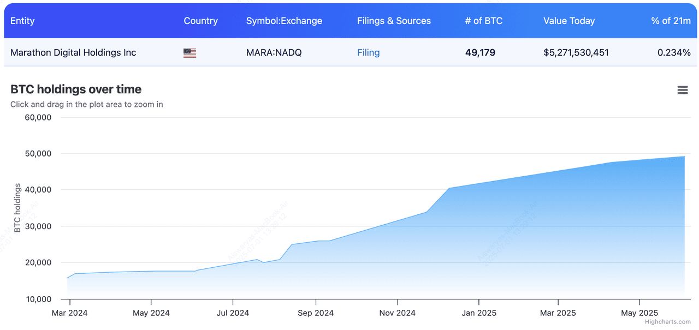
Task: Select the Country column header
Action: [x=200, y=21]
